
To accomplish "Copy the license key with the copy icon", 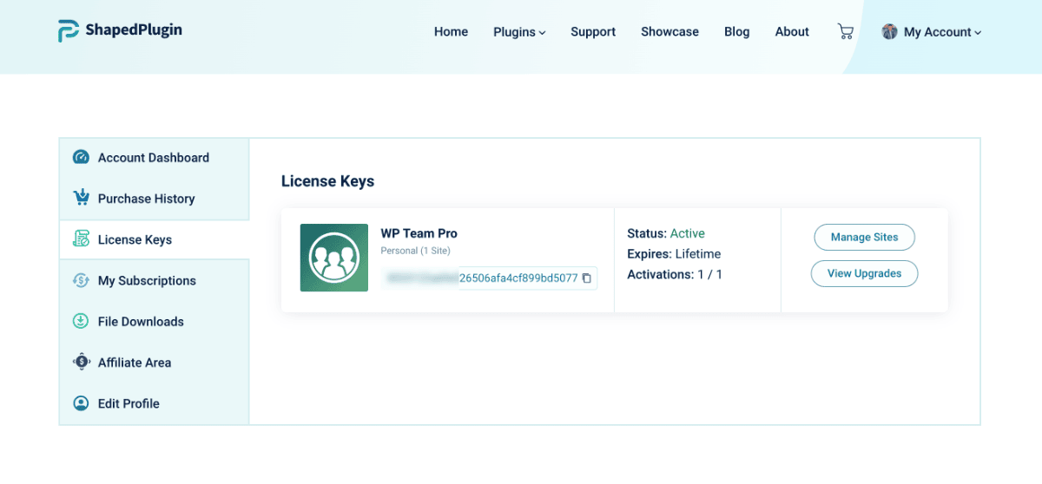I will 587,278.
